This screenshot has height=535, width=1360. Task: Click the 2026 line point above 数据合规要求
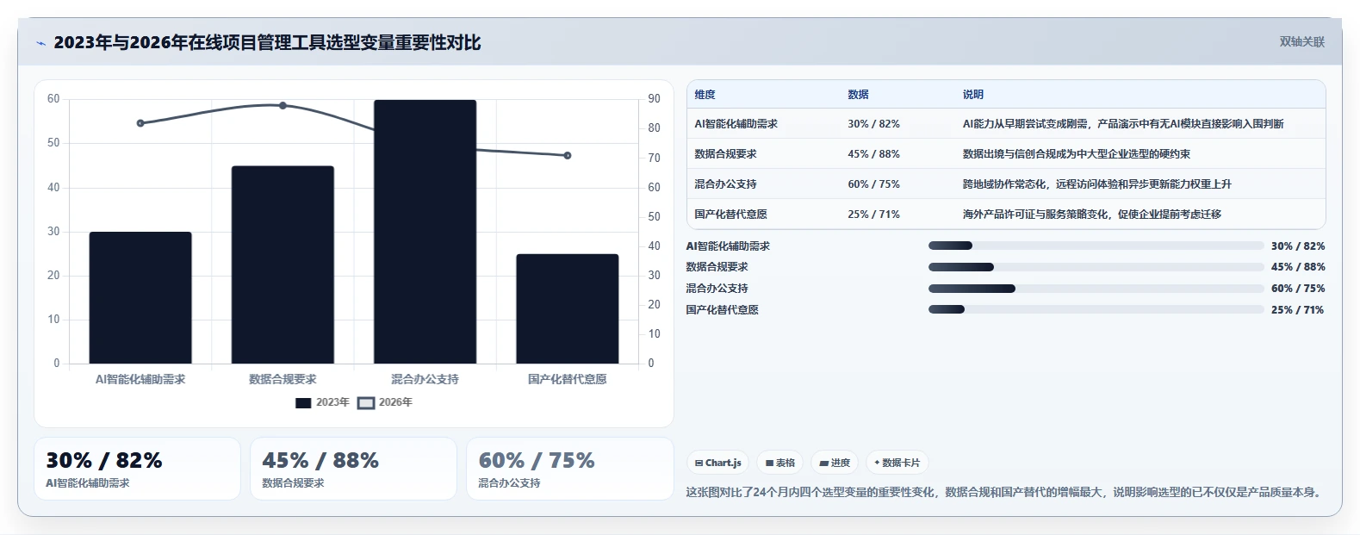point(283,105)
